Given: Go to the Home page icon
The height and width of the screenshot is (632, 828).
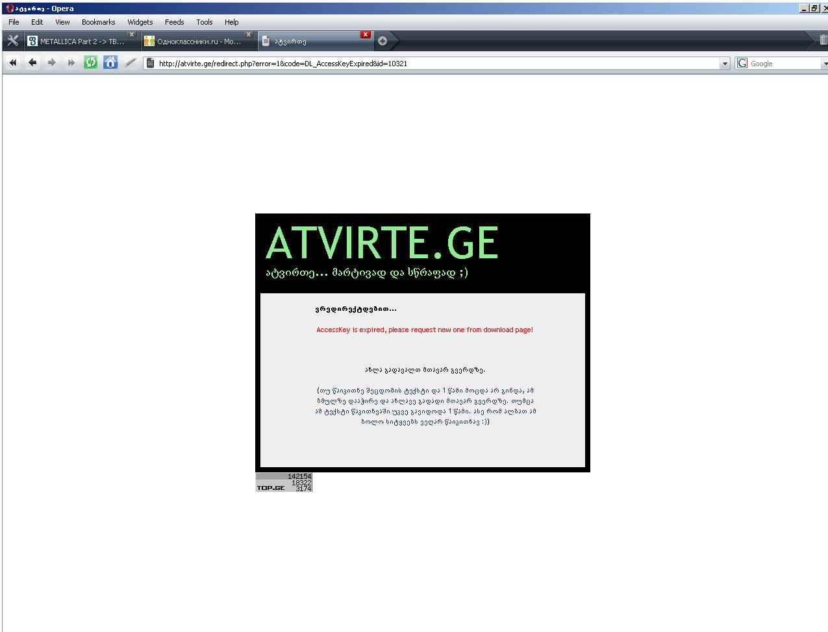Looking at the screenshot, I should point(110,63).
